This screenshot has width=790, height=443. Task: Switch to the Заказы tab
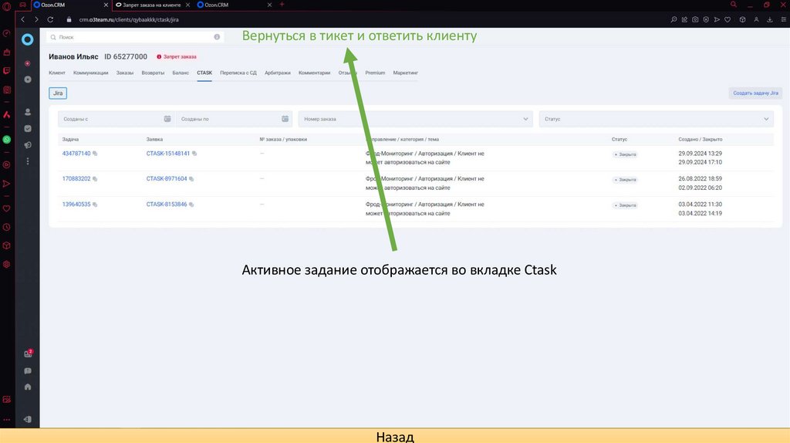[125, 73]
